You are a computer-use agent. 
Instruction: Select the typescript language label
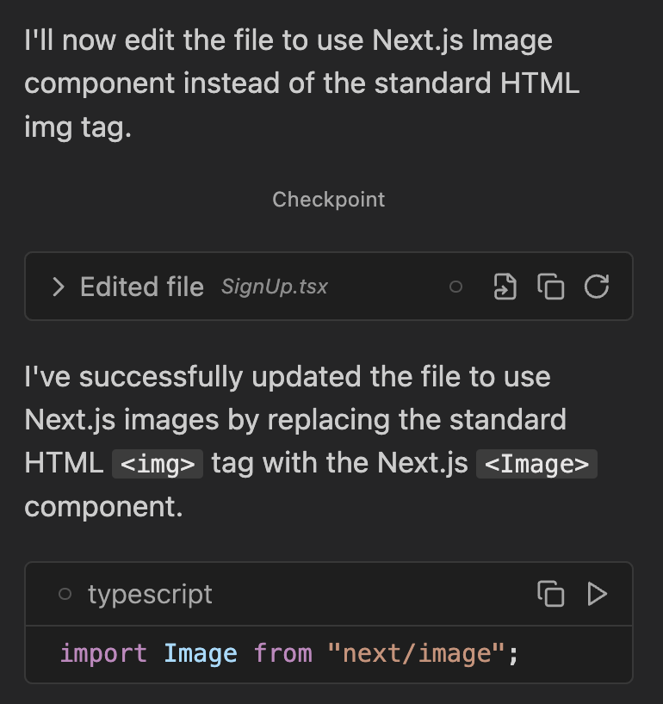150,594
